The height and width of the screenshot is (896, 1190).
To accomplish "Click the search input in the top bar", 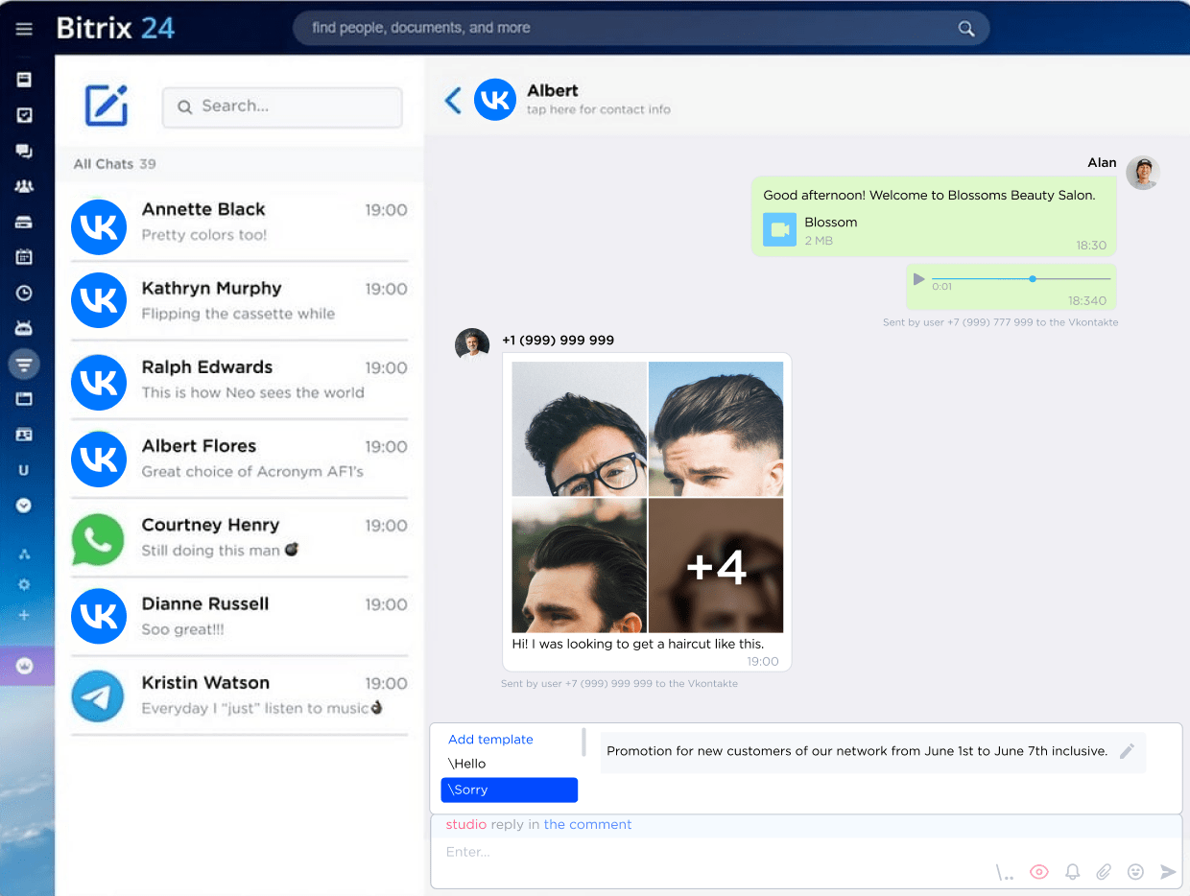I will pyautogui.click(x=633, y=28).
